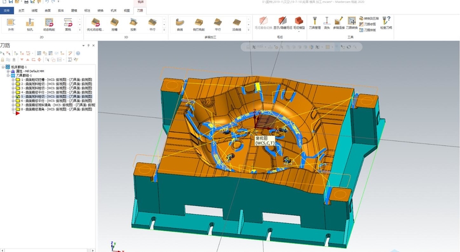This screenshot has height=252, width=460.
Task: Toggle the folder icon of operation 4
Action: click(18, 92)
